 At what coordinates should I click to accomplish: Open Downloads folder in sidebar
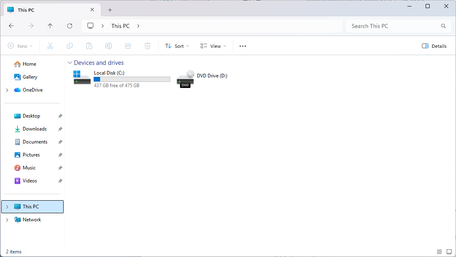[x=34, y=129]
